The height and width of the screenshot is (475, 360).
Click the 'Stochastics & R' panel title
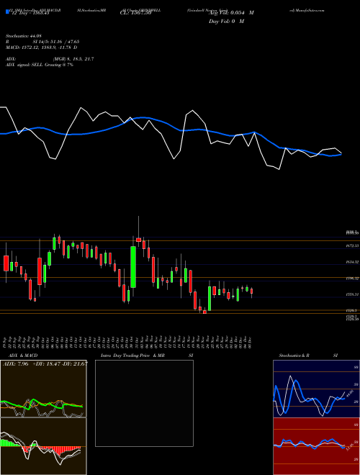coord(294,356)
